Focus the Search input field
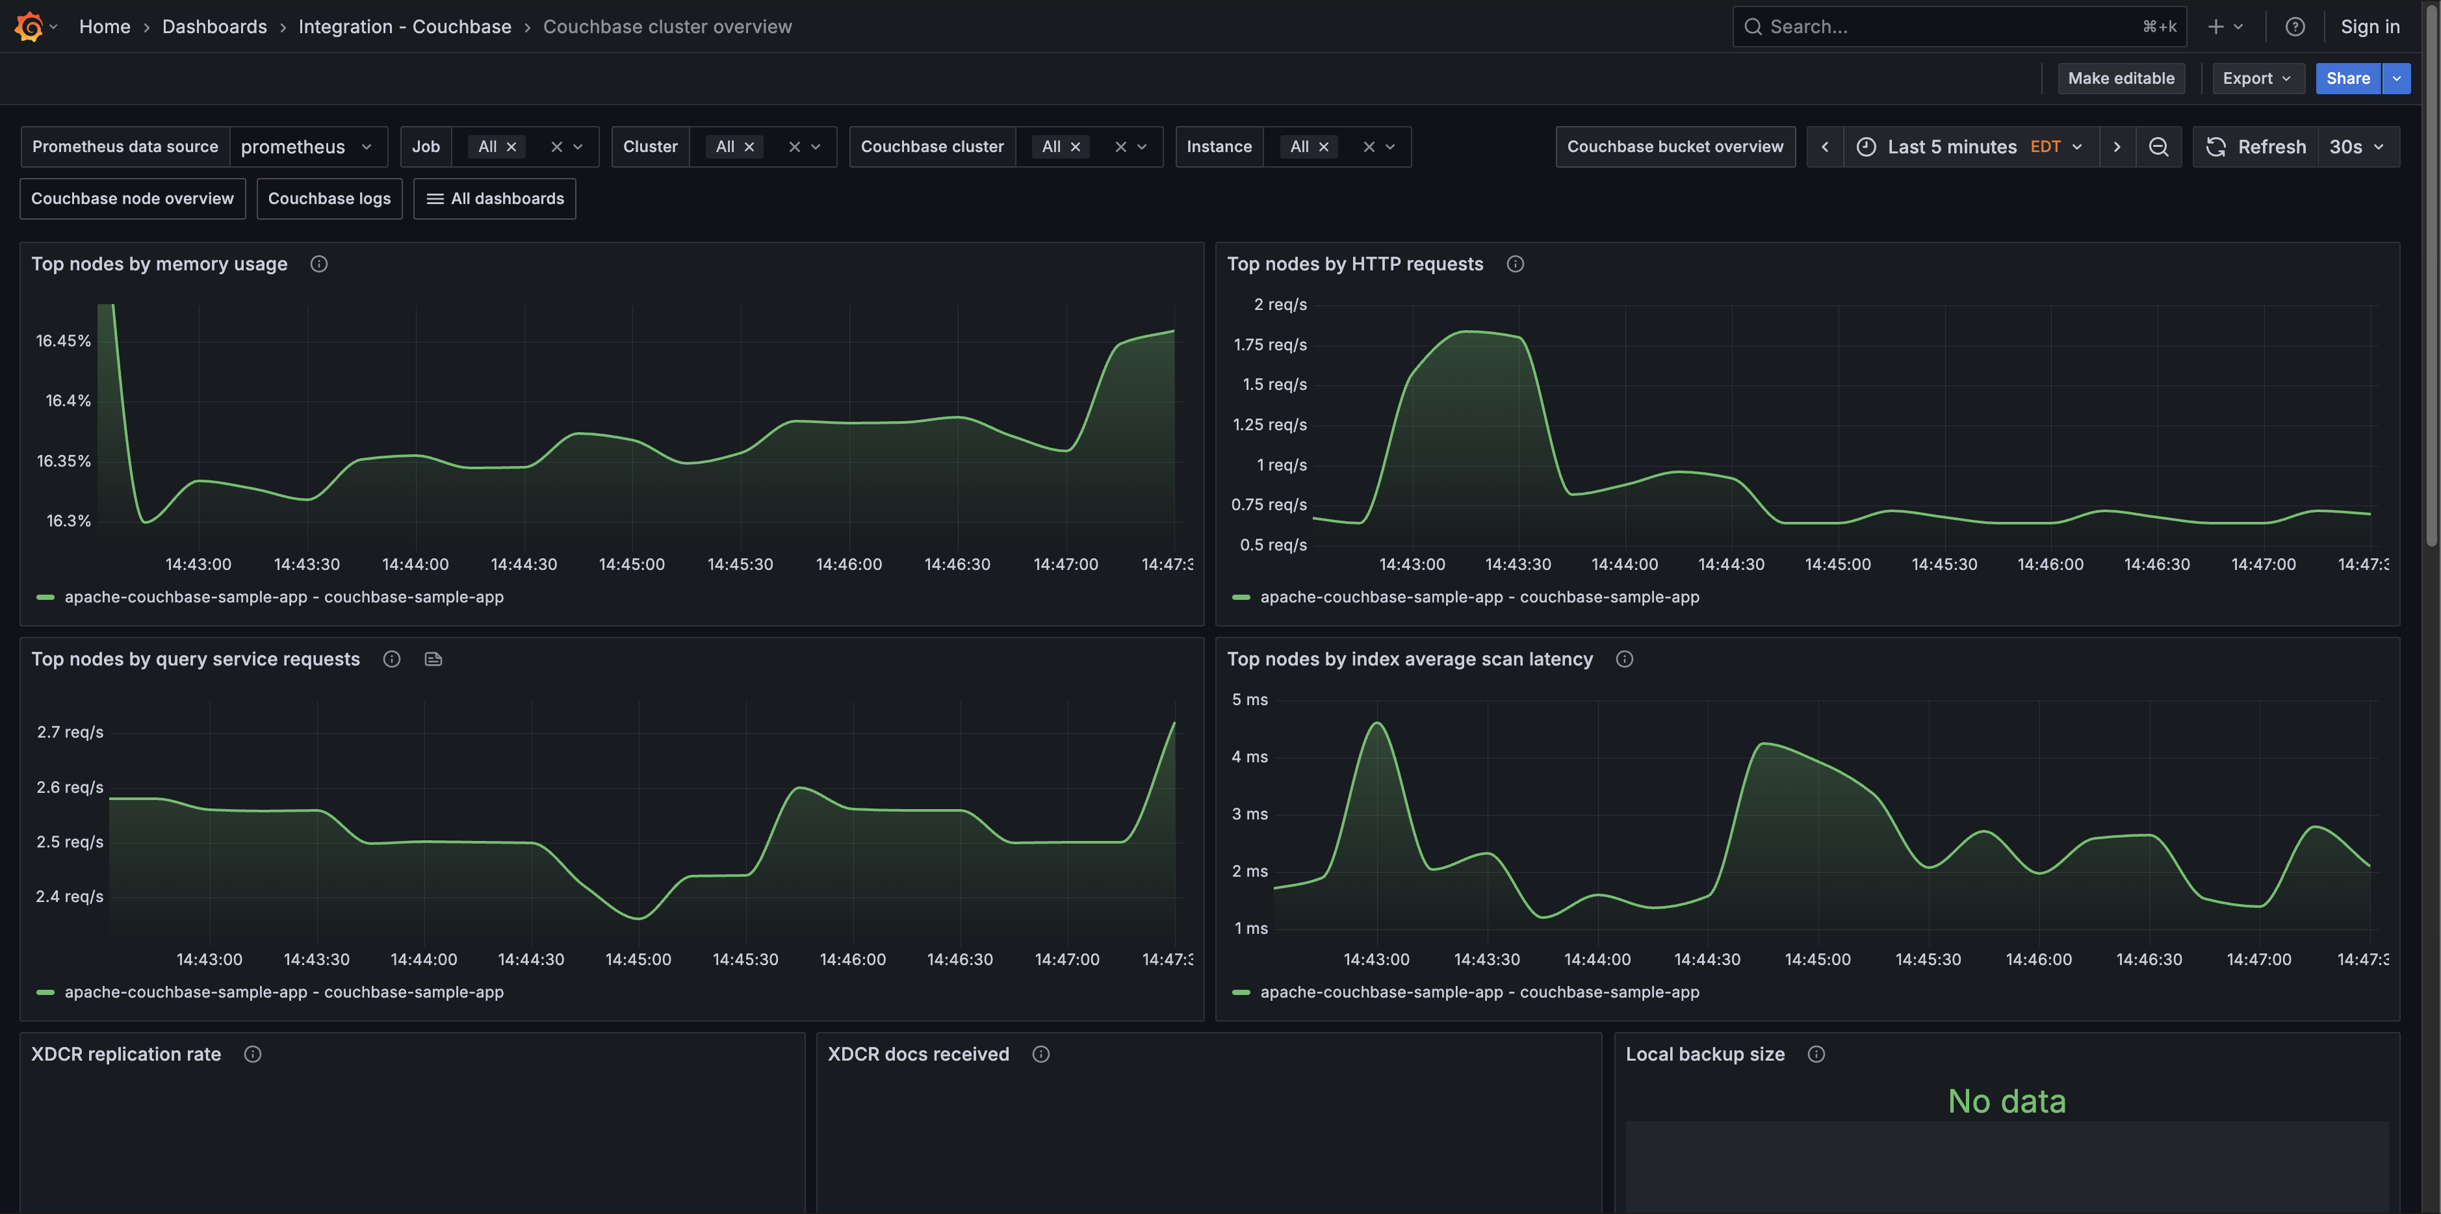The image size is (2441, 1214). [1959, 27]
